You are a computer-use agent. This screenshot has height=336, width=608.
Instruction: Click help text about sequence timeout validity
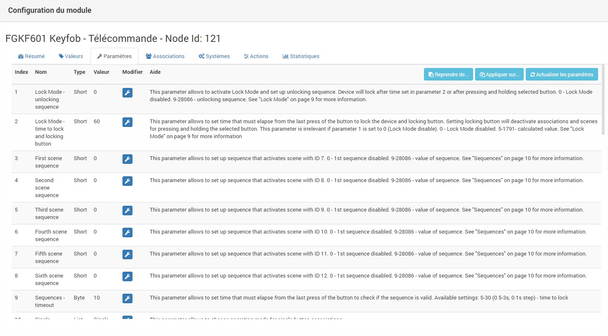359,298
